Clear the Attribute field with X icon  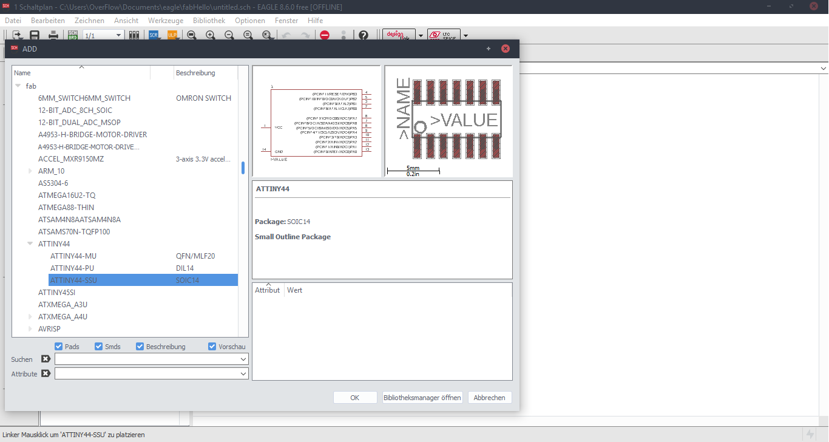(x=46, y=373)
